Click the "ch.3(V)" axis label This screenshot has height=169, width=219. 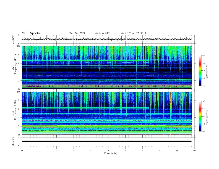pos(13,142)
